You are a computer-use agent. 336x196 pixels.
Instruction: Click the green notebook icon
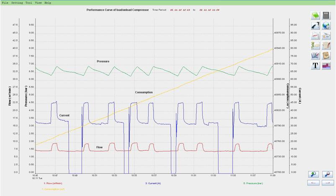[x=315, y=15]
